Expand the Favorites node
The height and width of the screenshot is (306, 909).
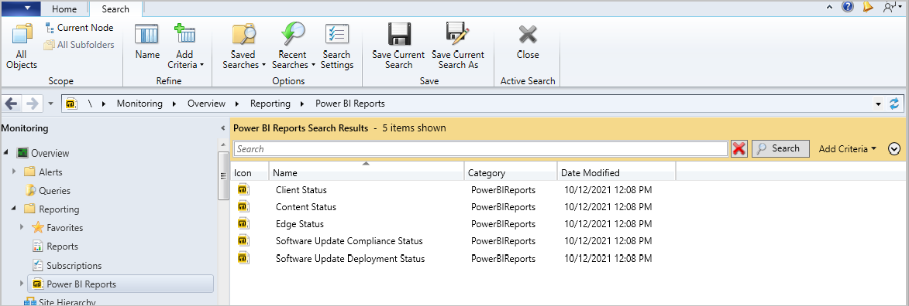click(22, 227)
